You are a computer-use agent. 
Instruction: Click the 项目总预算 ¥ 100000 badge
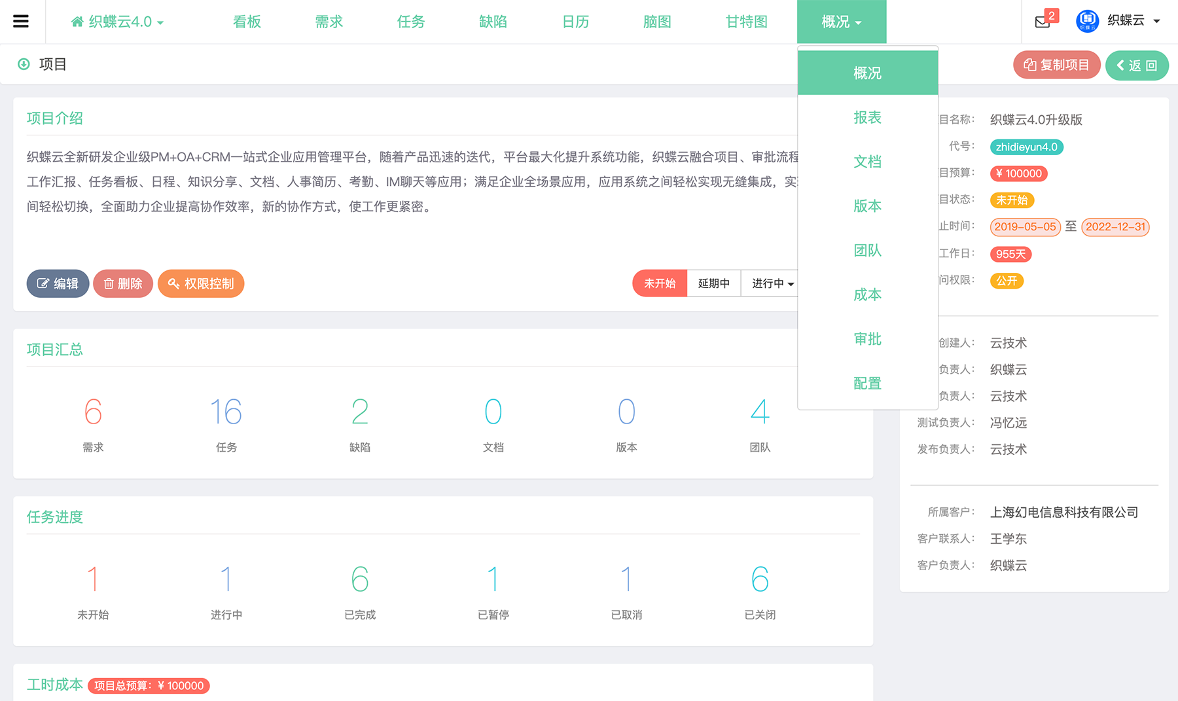click(x=149, y=686)
